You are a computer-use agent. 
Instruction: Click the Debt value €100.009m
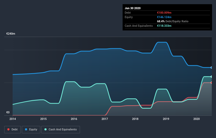(x=164, y=13)
